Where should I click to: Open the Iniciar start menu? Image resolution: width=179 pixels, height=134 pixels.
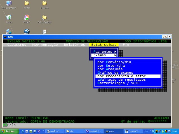click(10, 131)
